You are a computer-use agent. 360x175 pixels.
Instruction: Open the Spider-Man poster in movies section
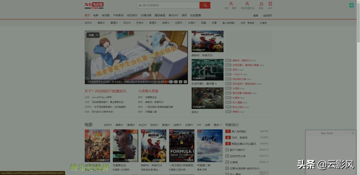pyautogui.click(x=154, y=146)
